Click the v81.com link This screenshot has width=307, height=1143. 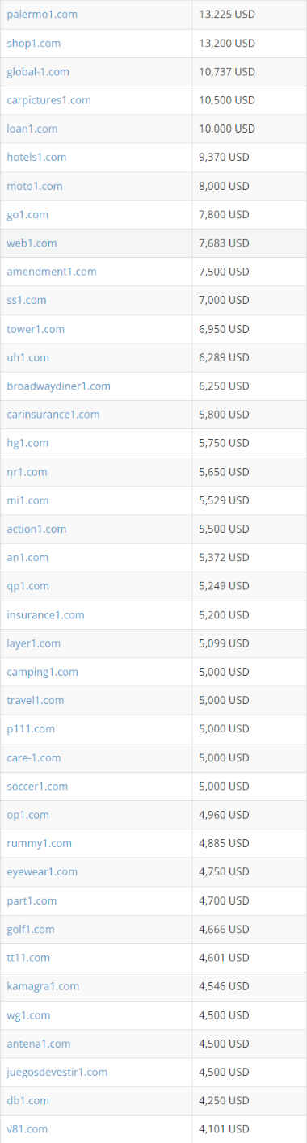[x=27, y=1128]
